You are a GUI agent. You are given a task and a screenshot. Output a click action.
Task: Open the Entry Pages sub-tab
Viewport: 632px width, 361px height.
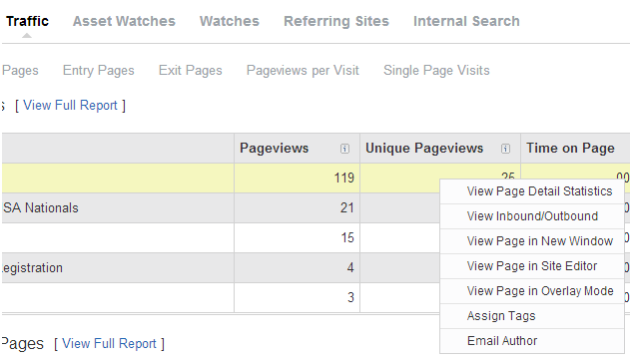click(x=99, y=71)
